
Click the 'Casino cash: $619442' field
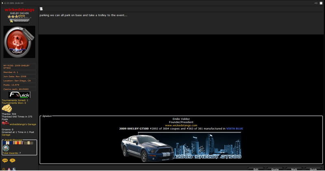tap(19, 89)
